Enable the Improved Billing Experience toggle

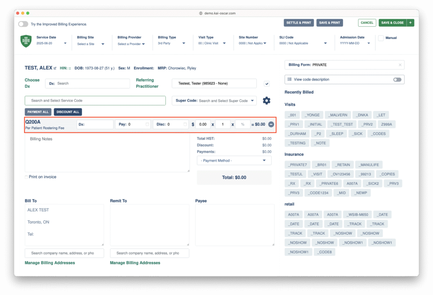coord(23,25)
